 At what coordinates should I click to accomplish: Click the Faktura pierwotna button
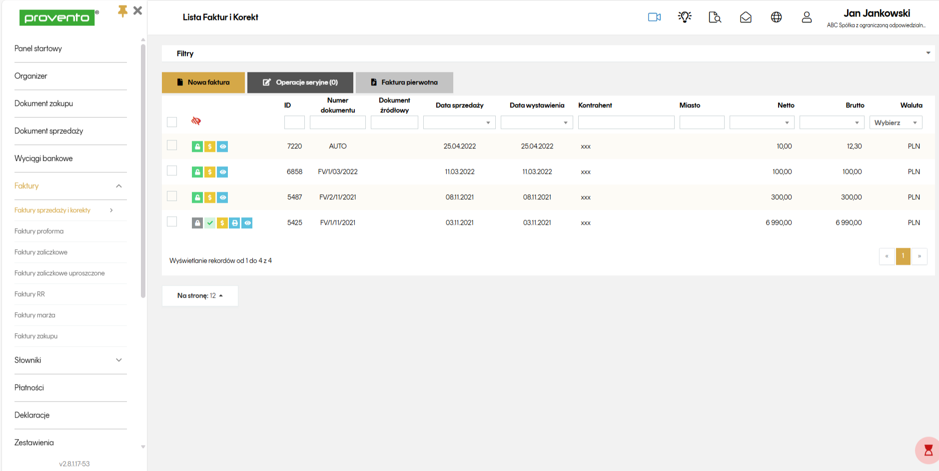[404, 82]
